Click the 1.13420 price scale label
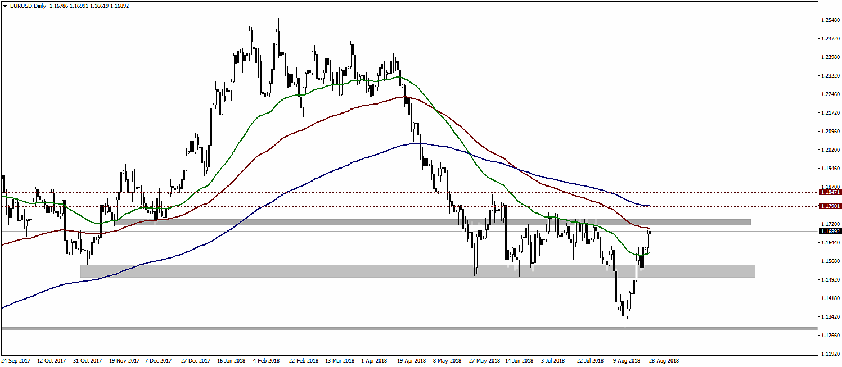 tap(831, 317)
